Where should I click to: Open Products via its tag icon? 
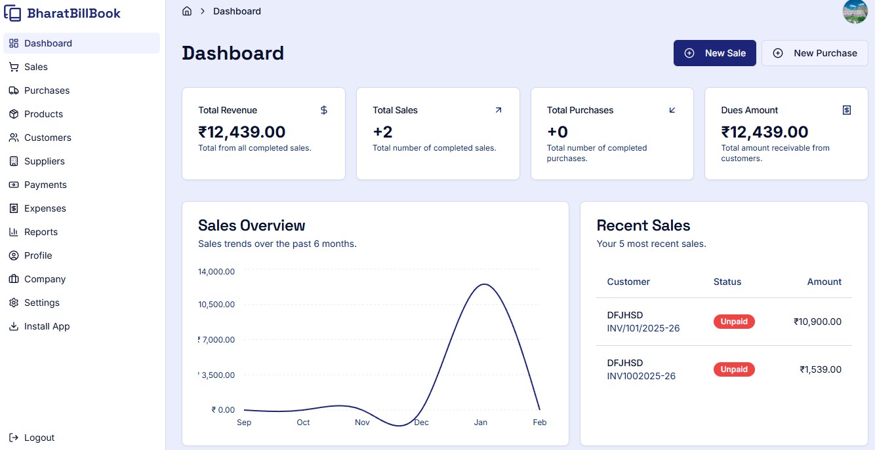pyautogui.click(x=13, y=113)
